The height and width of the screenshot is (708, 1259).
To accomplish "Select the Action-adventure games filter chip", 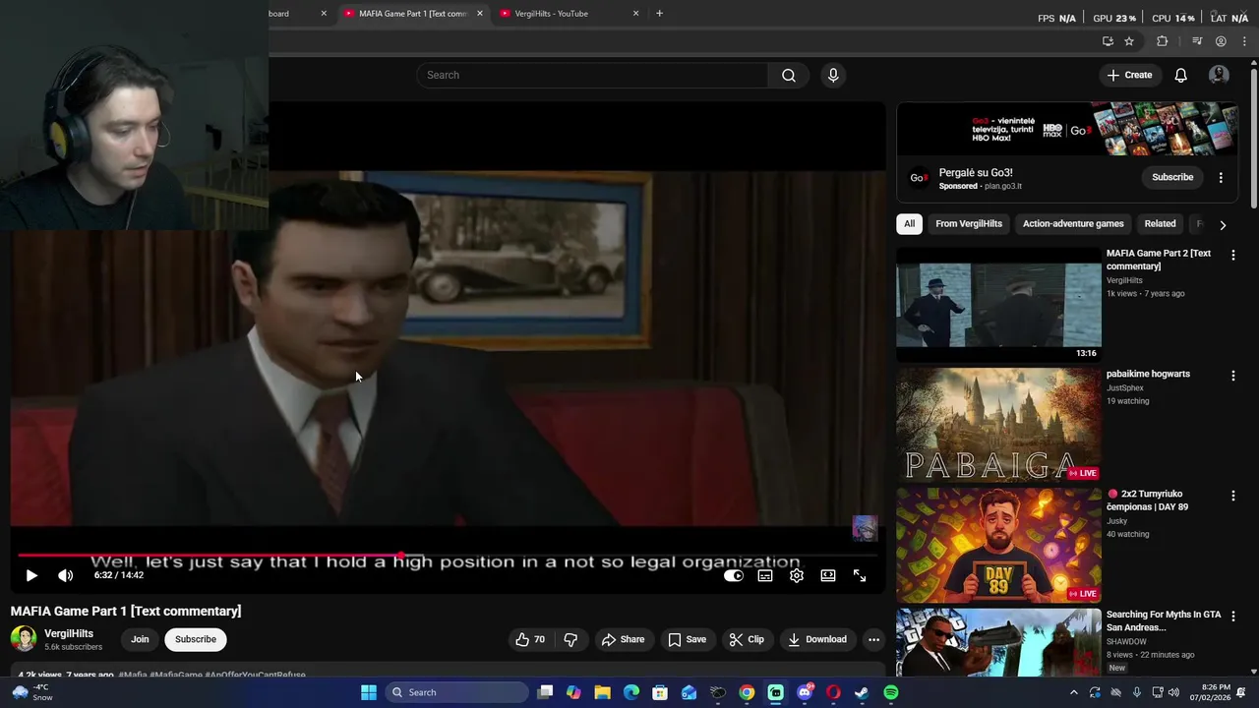I will pyautogui.click(x=1073, y=223).
